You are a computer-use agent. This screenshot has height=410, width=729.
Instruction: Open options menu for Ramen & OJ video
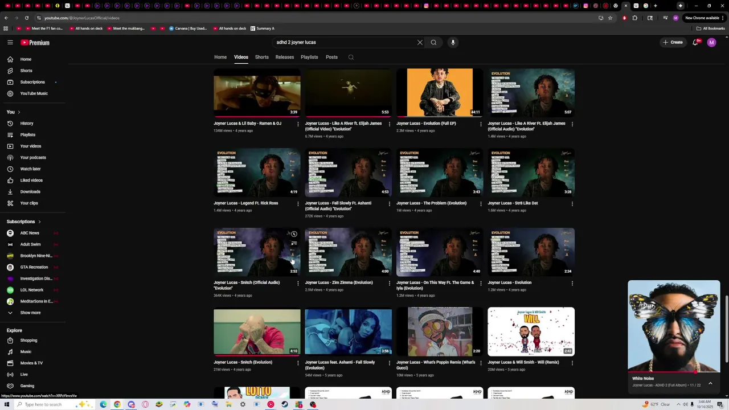(298, 124)
